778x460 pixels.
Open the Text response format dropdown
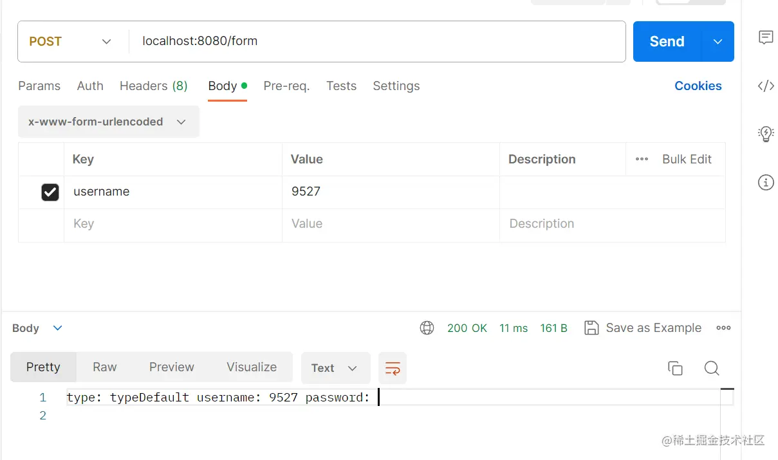coord(335,368)
